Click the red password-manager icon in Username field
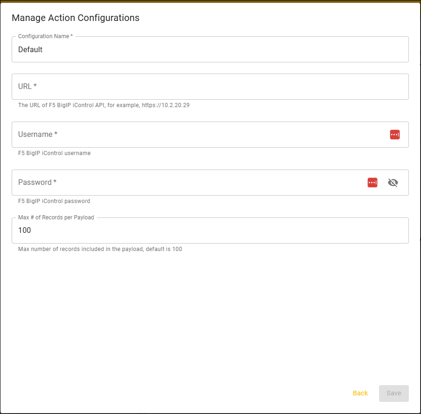 [x=395, y=134]
